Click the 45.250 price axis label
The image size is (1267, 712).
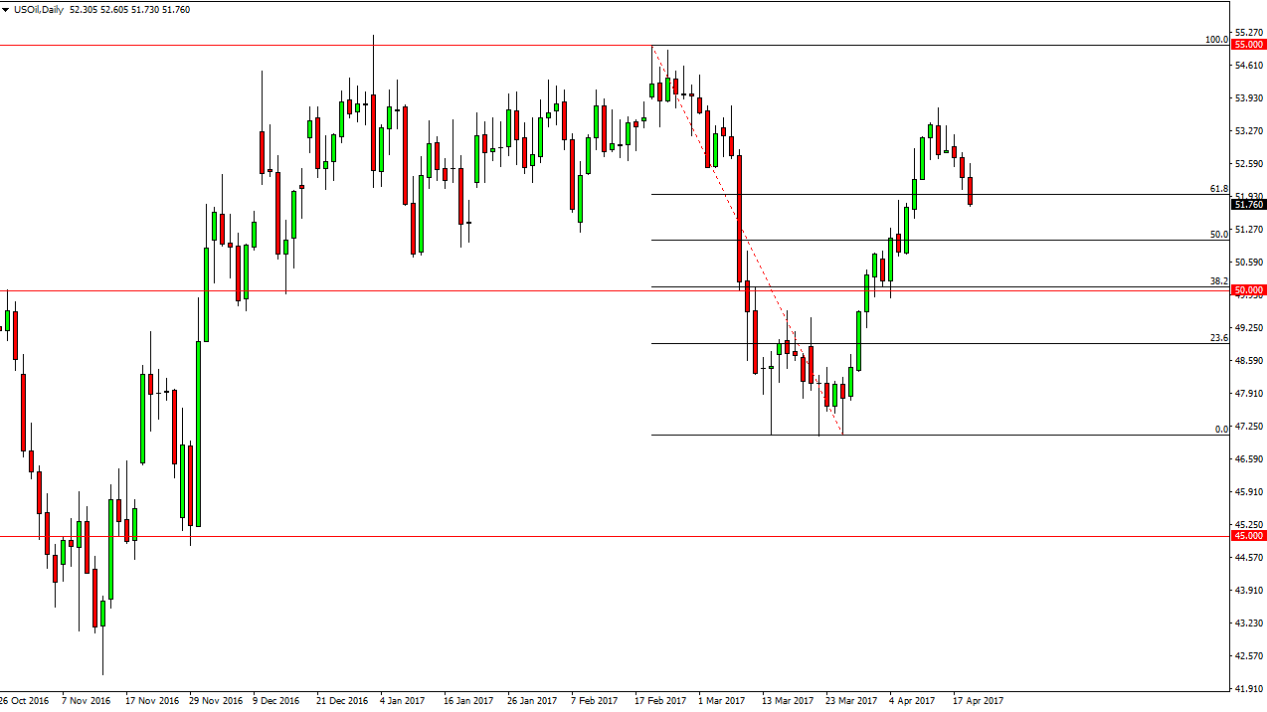click(x=1249, y=525)
